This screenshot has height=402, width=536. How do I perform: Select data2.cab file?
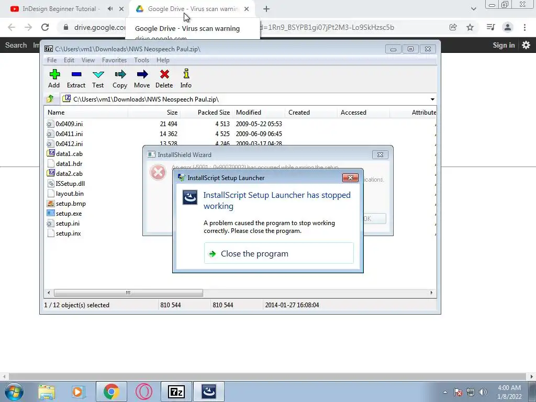[x=69, y=174]
